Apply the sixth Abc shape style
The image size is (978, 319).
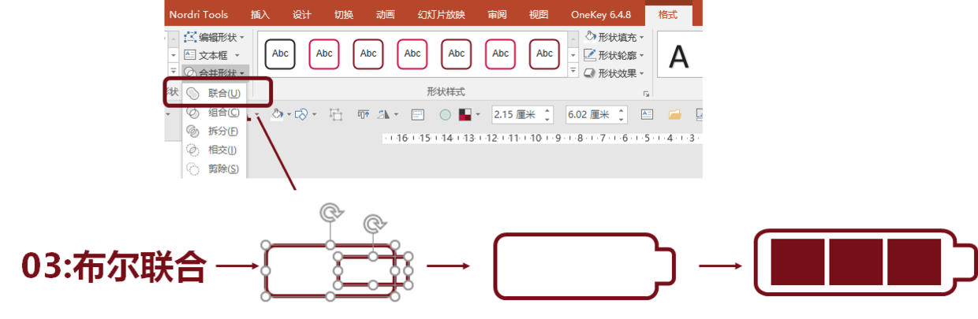501,54
